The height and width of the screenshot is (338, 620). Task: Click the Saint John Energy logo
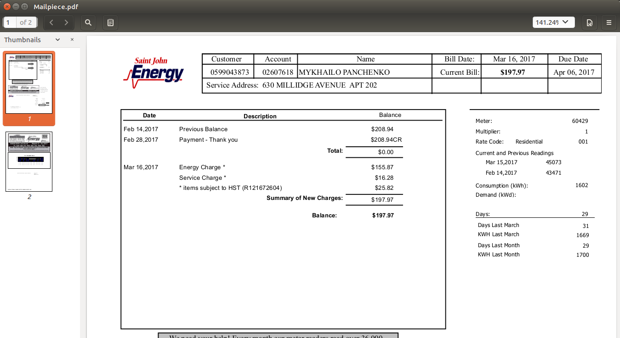click(x=154, y=72)
